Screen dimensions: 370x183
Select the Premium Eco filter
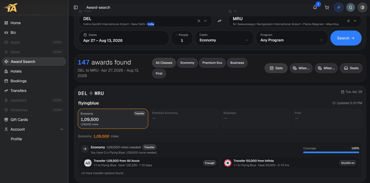212,63
